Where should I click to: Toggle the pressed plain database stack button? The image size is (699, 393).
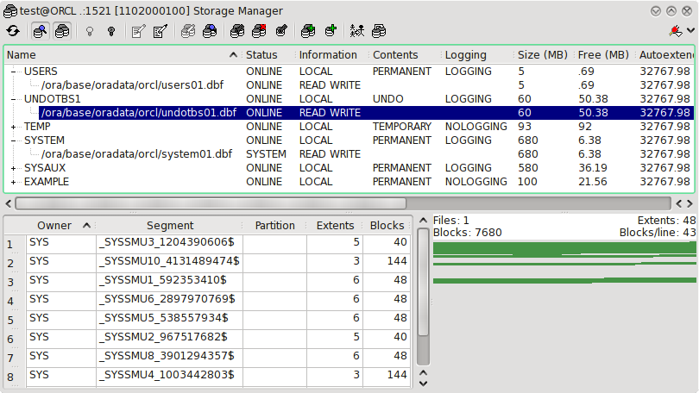click(62, 31)
